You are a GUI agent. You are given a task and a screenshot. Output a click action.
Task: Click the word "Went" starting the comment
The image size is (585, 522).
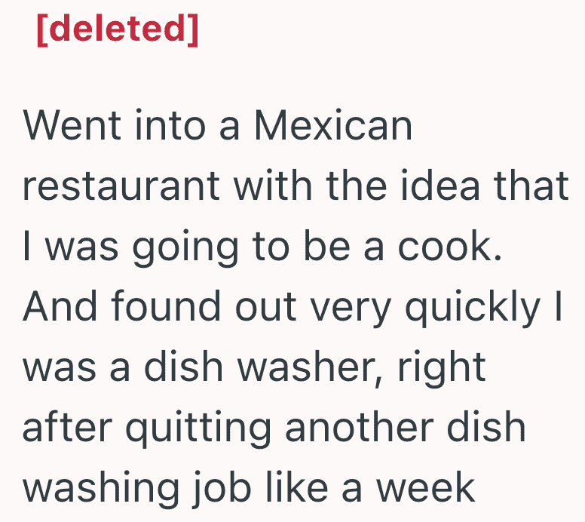pyautogui.click(x=72, y=125)
